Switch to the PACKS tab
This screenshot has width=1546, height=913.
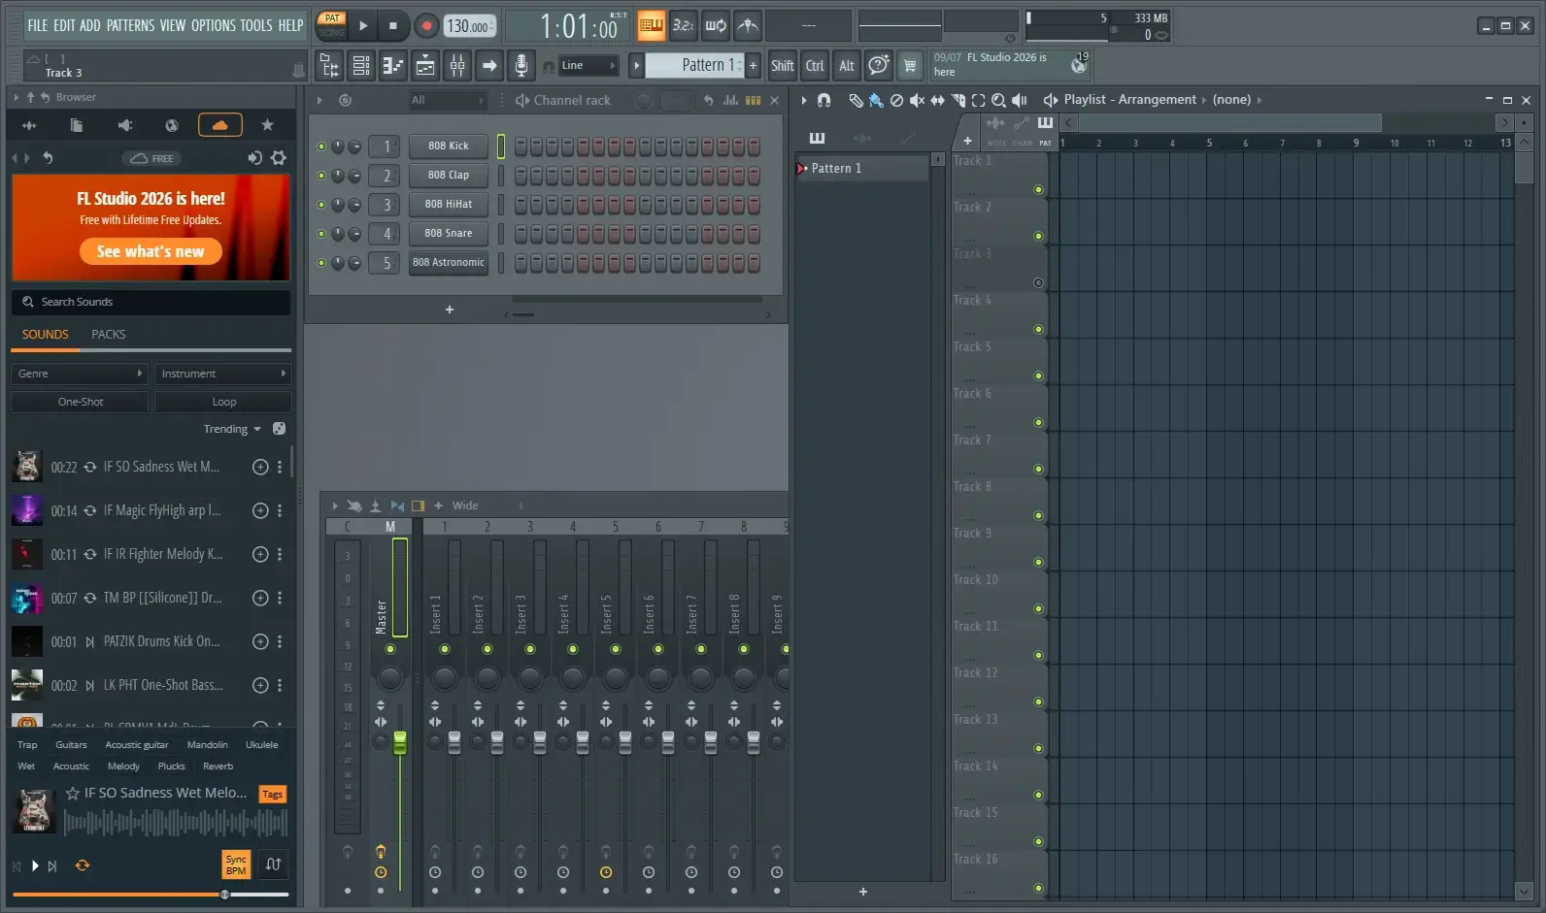click(x=109, y=335)
